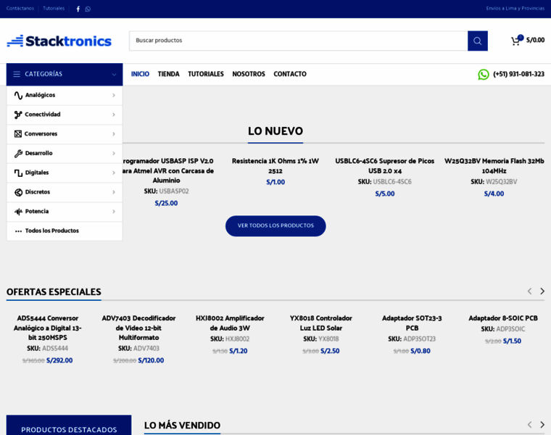
Task: Expand Digitales submenu arrow
Action: coord(114,173)
